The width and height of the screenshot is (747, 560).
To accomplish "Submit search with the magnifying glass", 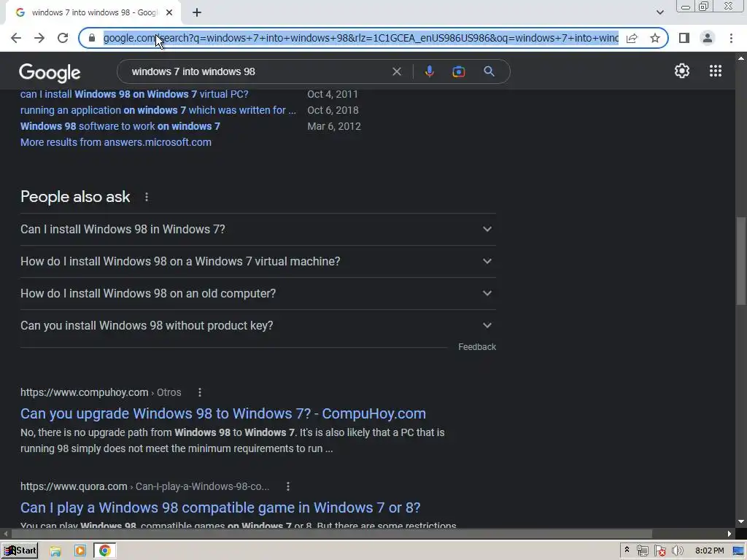I will point(489,71).
